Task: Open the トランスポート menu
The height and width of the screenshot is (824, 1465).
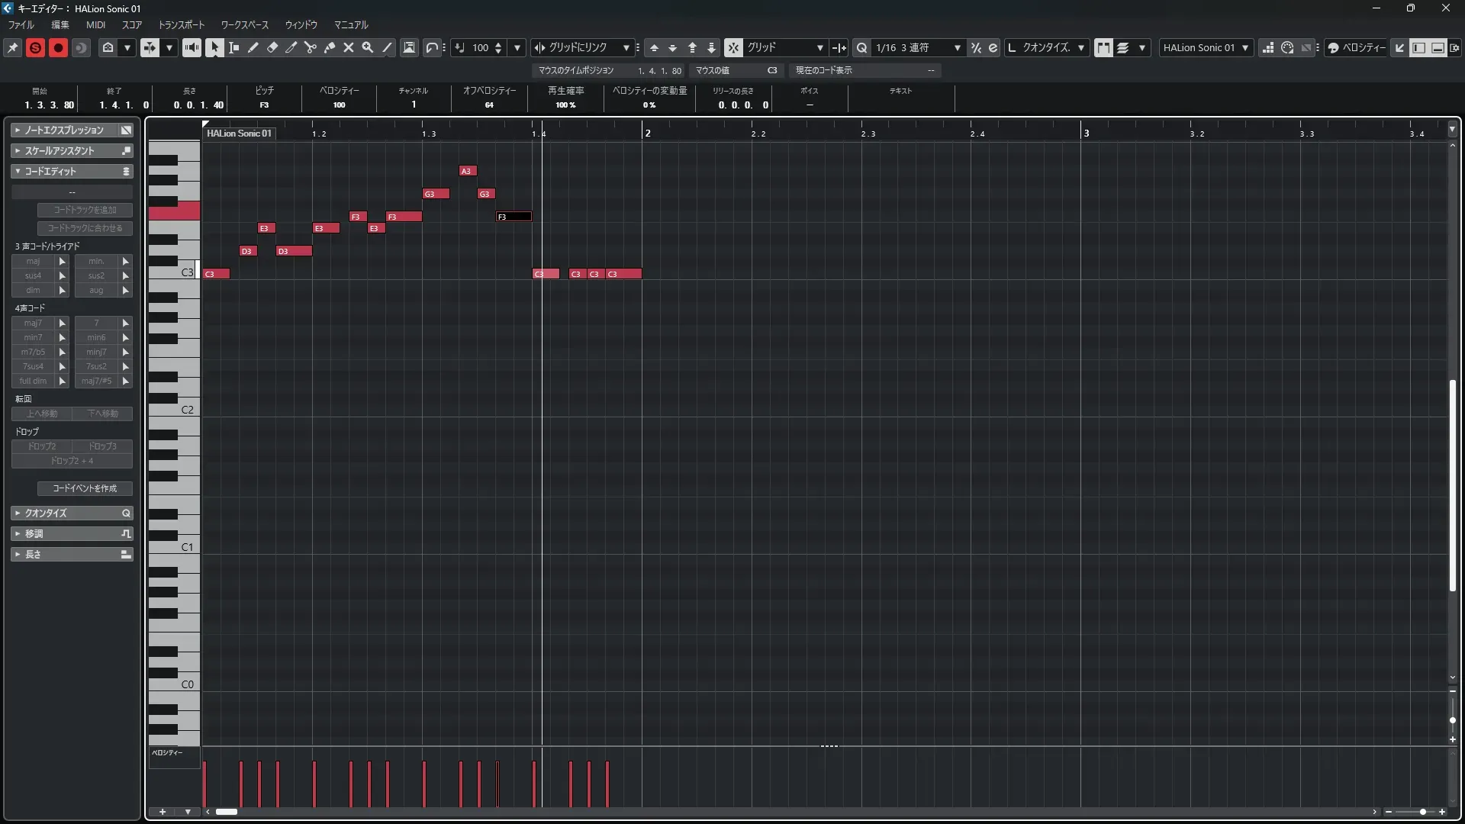Action: click(x=182, y=24)
